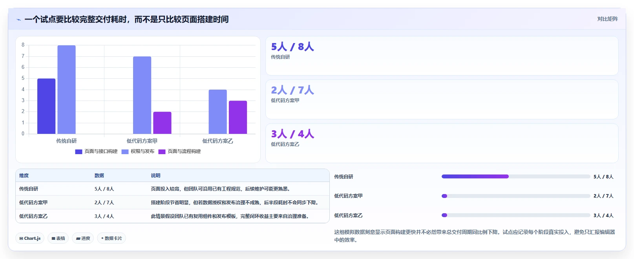Click the 低代码方案甲 progress bar
634x259 pixels.
click(x=516, y=196)
